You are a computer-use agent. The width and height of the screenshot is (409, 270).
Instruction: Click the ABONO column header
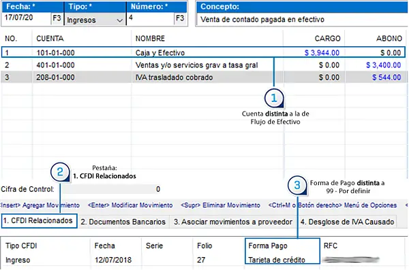point(389,39)
